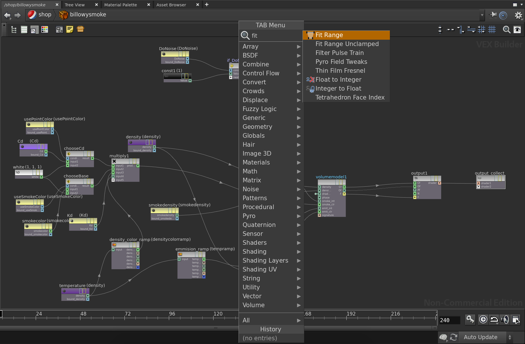Switch to the Material Palette tab
This screenshot has height=344, width=525.
[x=121, y=5]
